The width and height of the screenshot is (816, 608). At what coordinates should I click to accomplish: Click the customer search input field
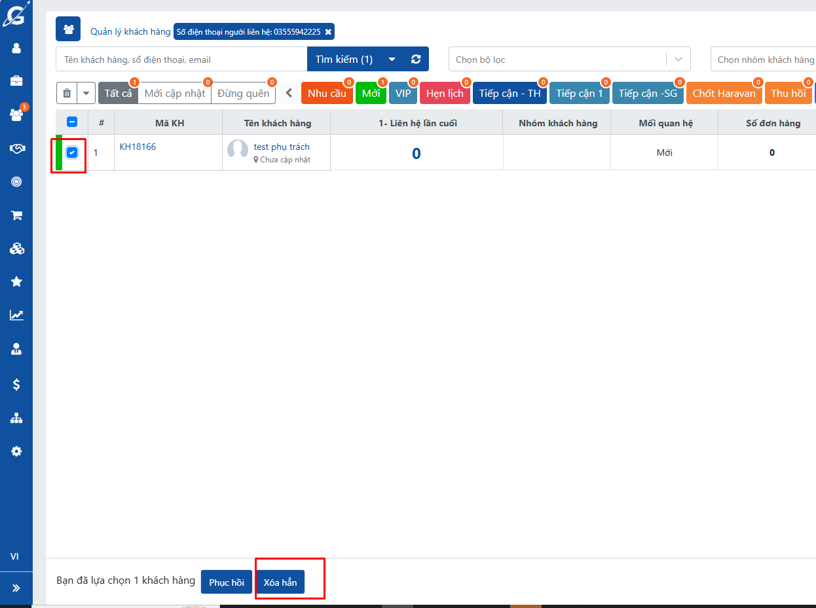[181, 60]
